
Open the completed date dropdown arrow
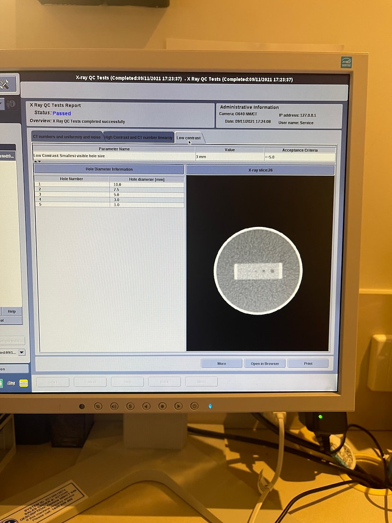[22, 352]
